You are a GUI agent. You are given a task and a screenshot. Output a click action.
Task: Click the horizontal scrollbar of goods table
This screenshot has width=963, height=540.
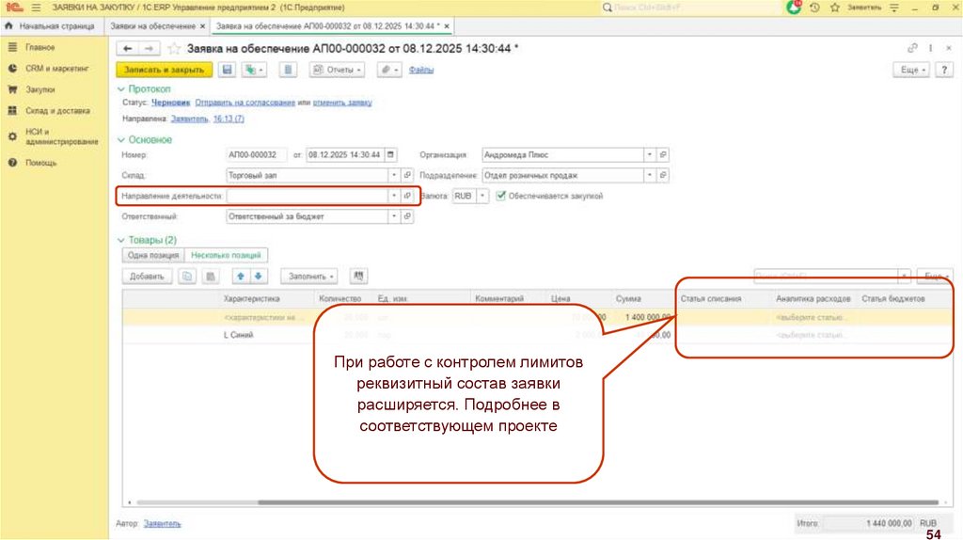click(x=597, y=502)
